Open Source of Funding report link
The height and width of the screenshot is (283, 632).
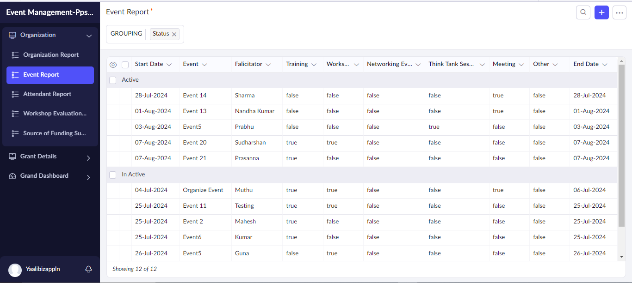click(55, 133)
